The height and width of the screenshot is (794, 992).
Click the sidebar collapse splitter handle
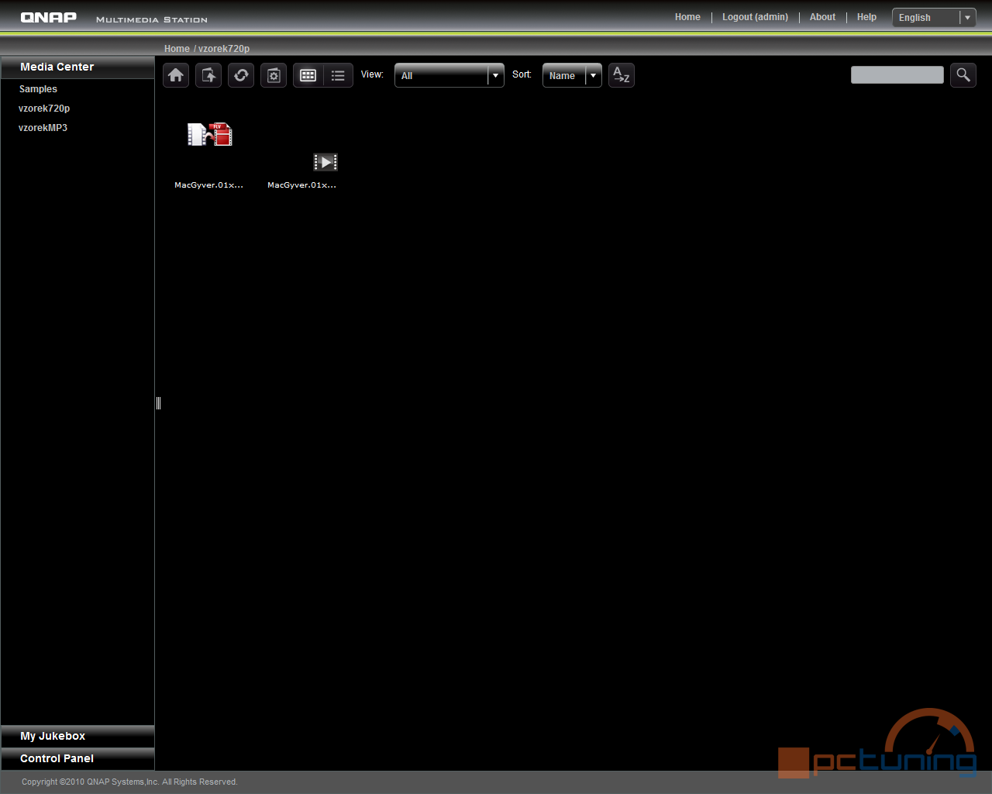[x=158, y=402]
